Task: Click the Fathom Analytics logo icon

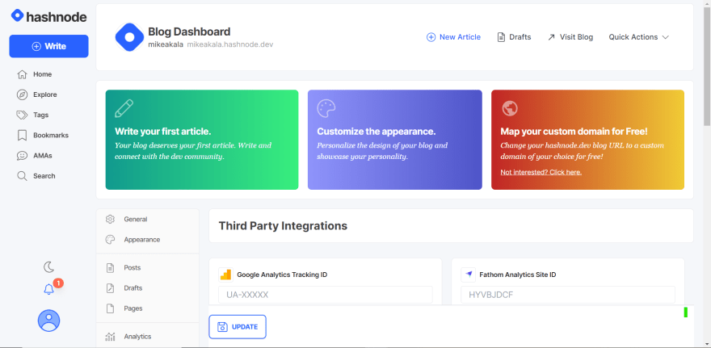Action: coord(469,275)
